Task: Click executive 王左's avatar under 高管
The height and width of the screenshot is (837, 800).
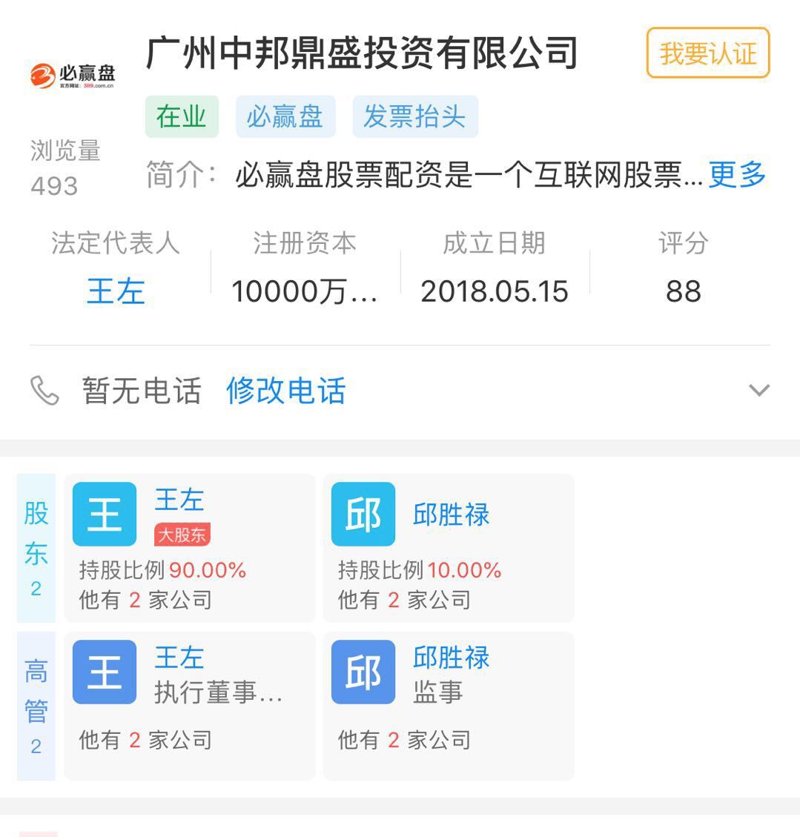Action: [x=105, y=673]
